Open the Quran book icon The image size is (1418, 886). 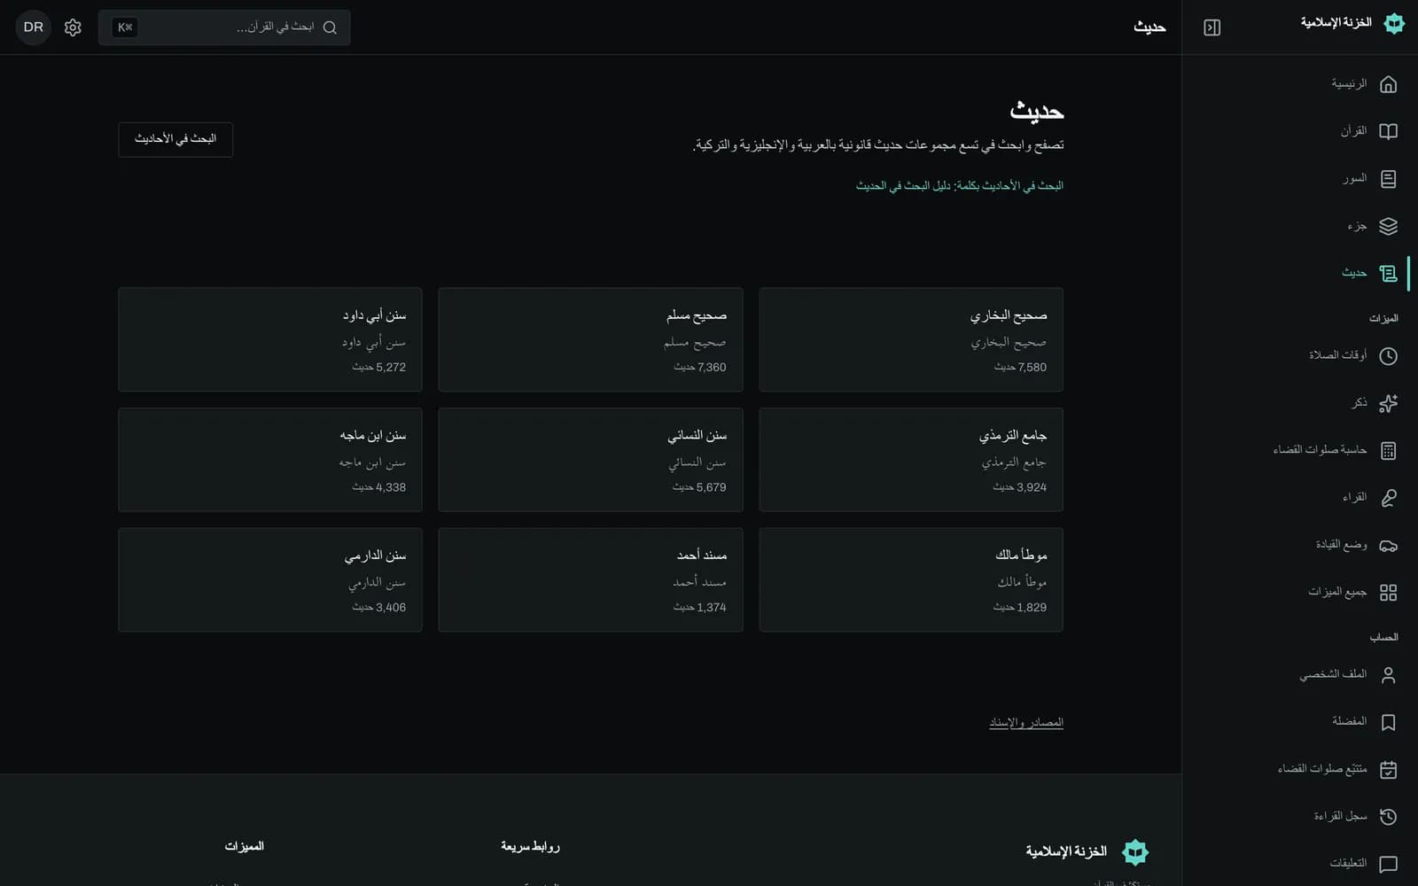[x=1388, y=131]
